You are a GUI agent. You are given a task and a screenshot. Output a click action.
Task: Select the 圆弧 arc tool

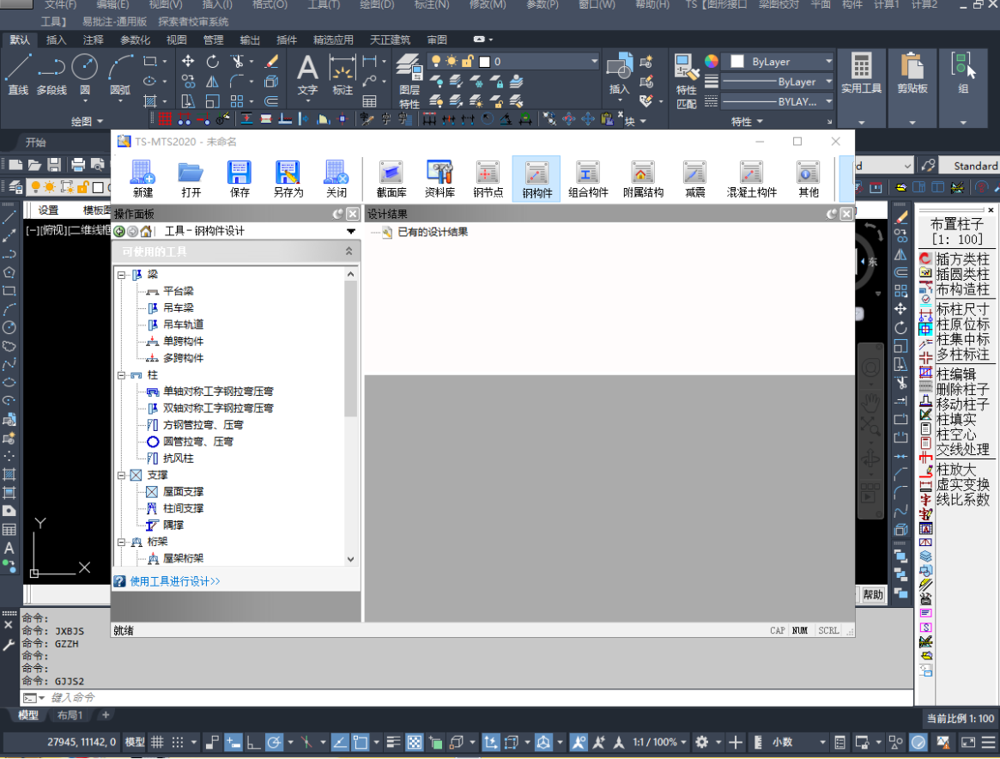pyautogui.click(x=120, y=75)
